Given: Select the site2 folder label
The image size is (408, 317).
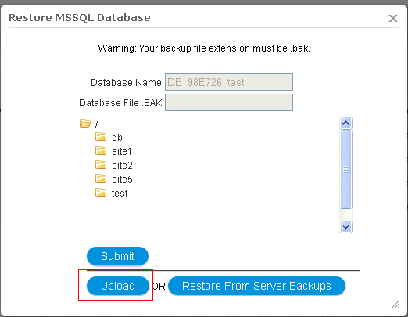Looking at the screenshot, I should tap(122, 166).
